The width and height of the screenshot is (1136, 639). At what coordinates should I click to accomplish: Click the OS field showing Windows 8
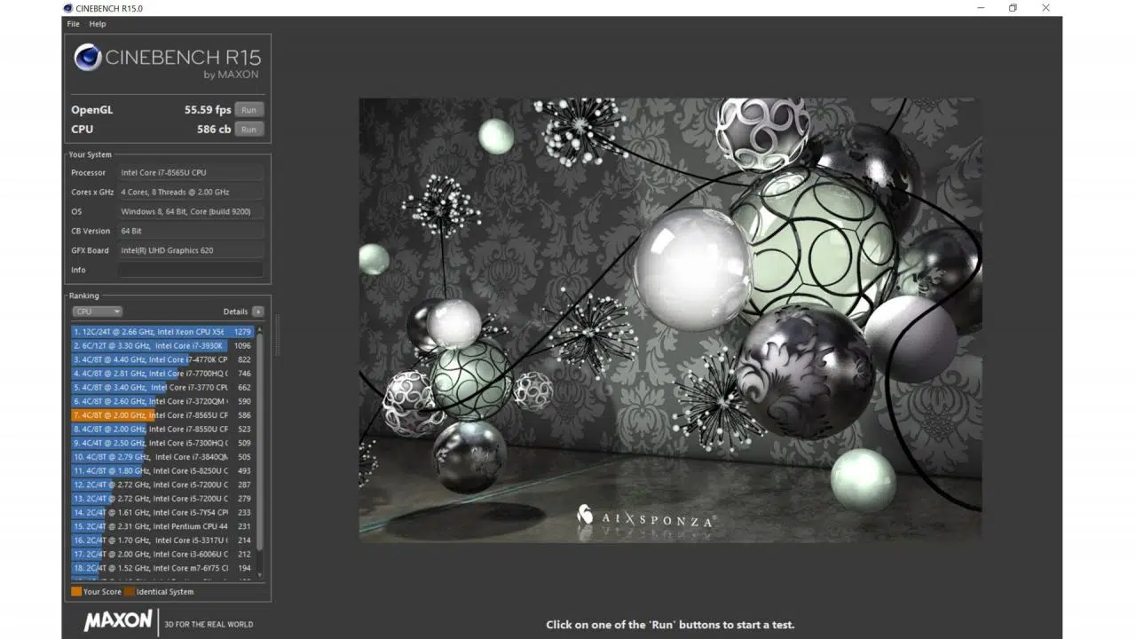click(192, 211)
